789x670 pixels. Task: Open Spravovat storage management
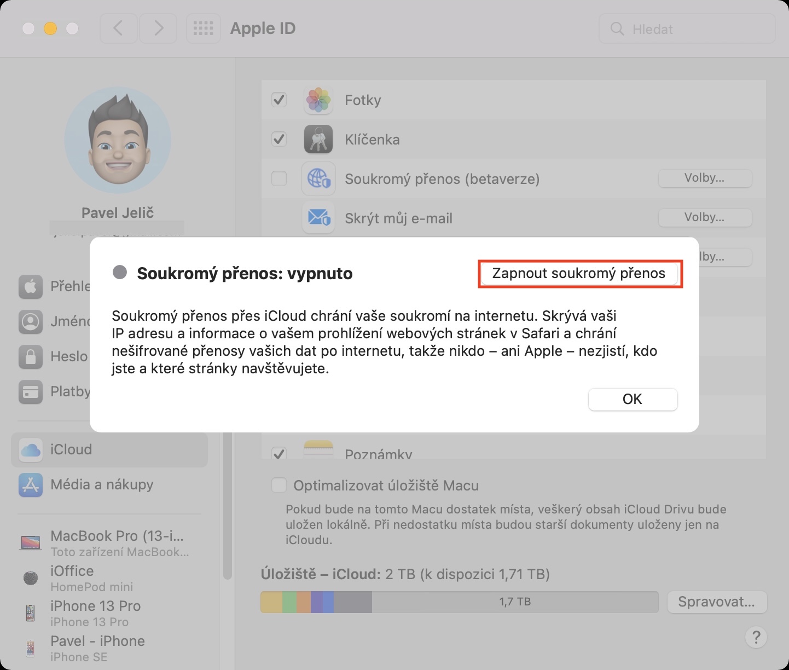click(717, 602)
